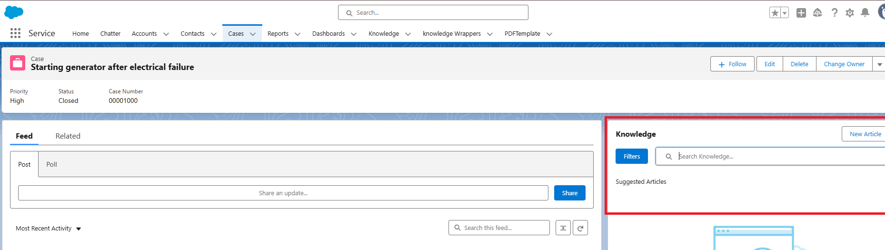Select the Poll tab in the publisher
The image size is (885, 250).
click(x=51, y=164)
